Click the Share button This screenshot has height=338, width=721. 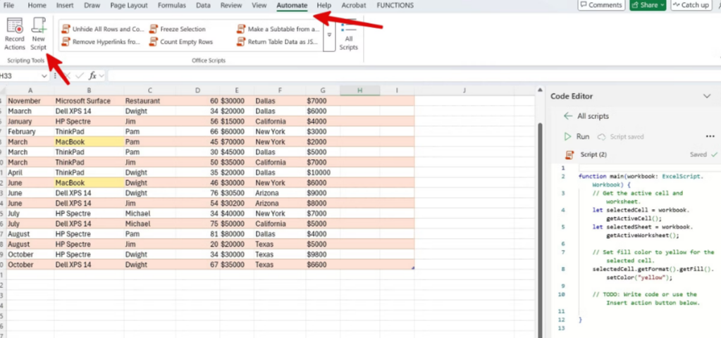[648, 5]
